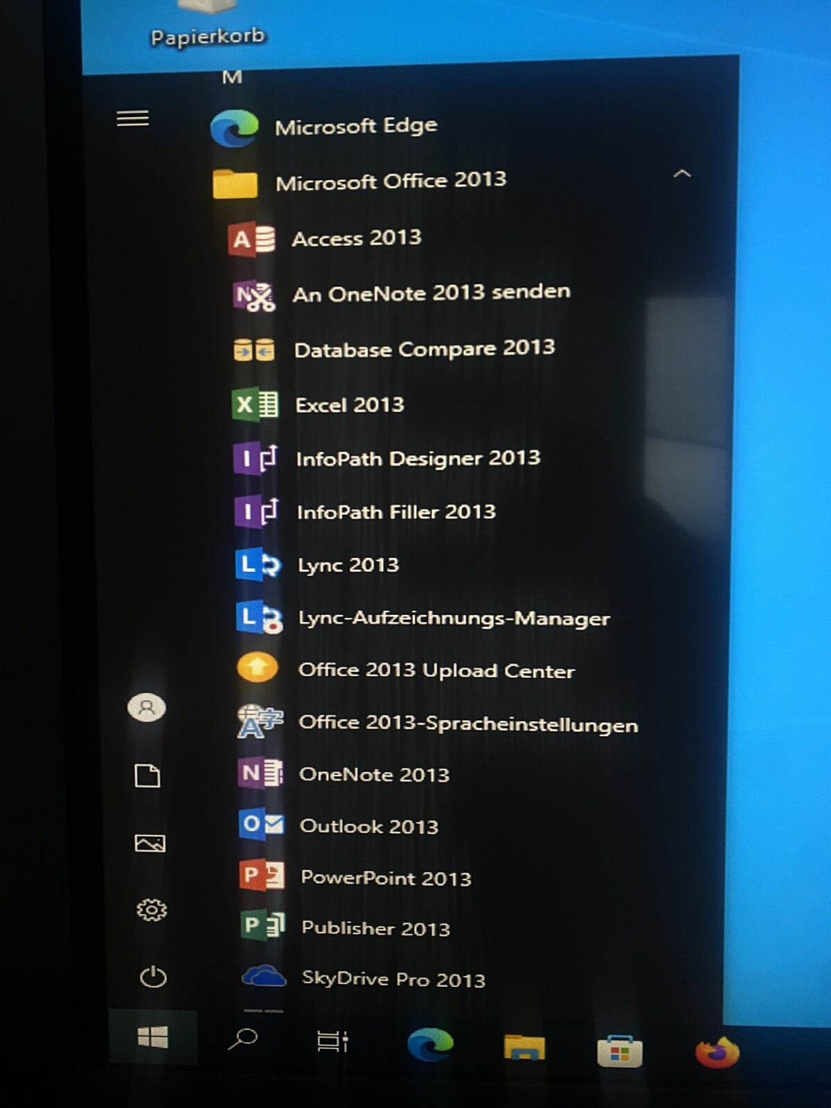Choose InfoPath Designer 2013 text entry
The height and width of the screenshot is (1108, 831).
(x=418, y=458)
